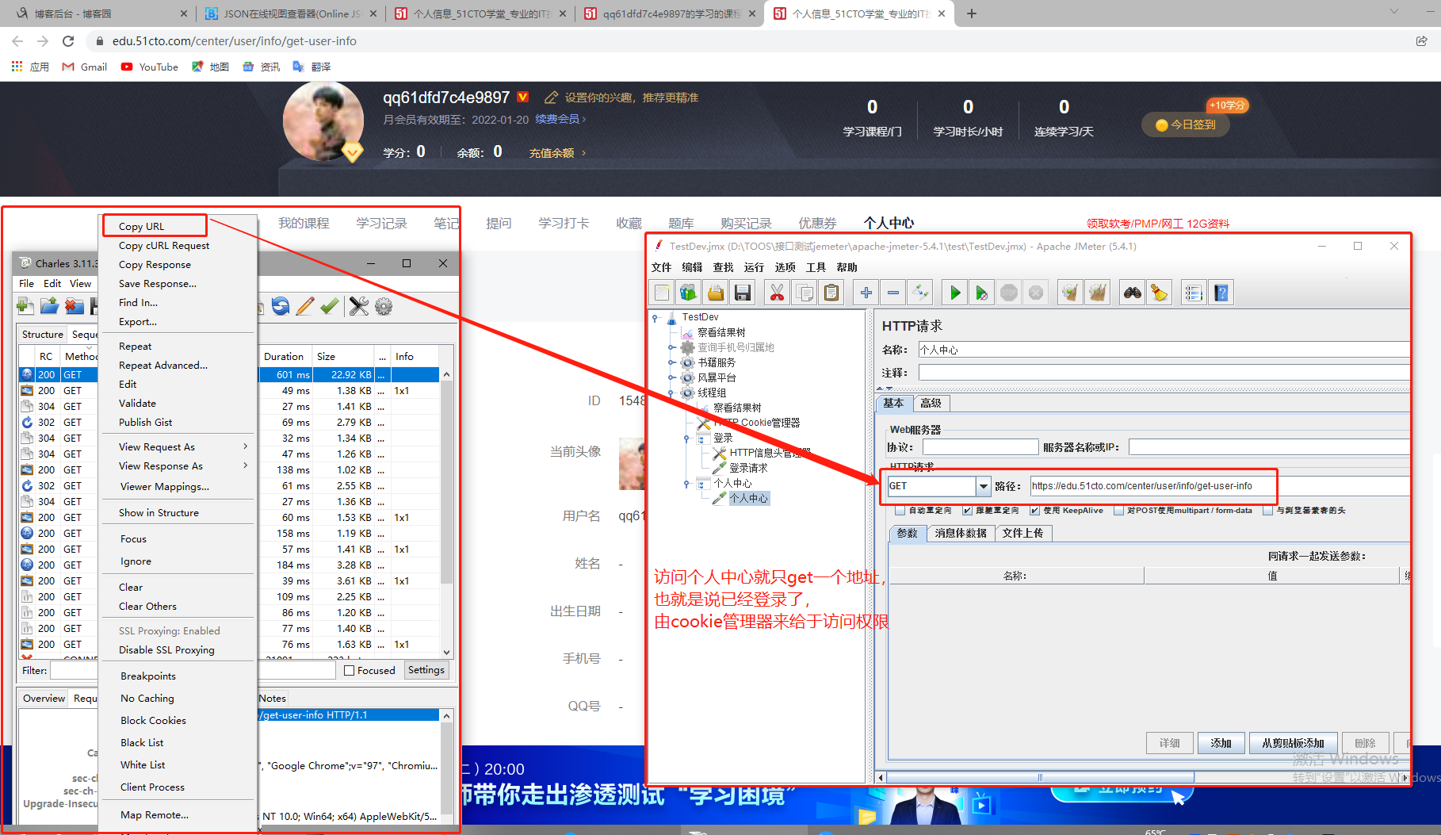Click the Clear broom-with-gear icon in JMeter
Image resolution: width=1441 pixels, height=835 pixels.
point(1071,293)
